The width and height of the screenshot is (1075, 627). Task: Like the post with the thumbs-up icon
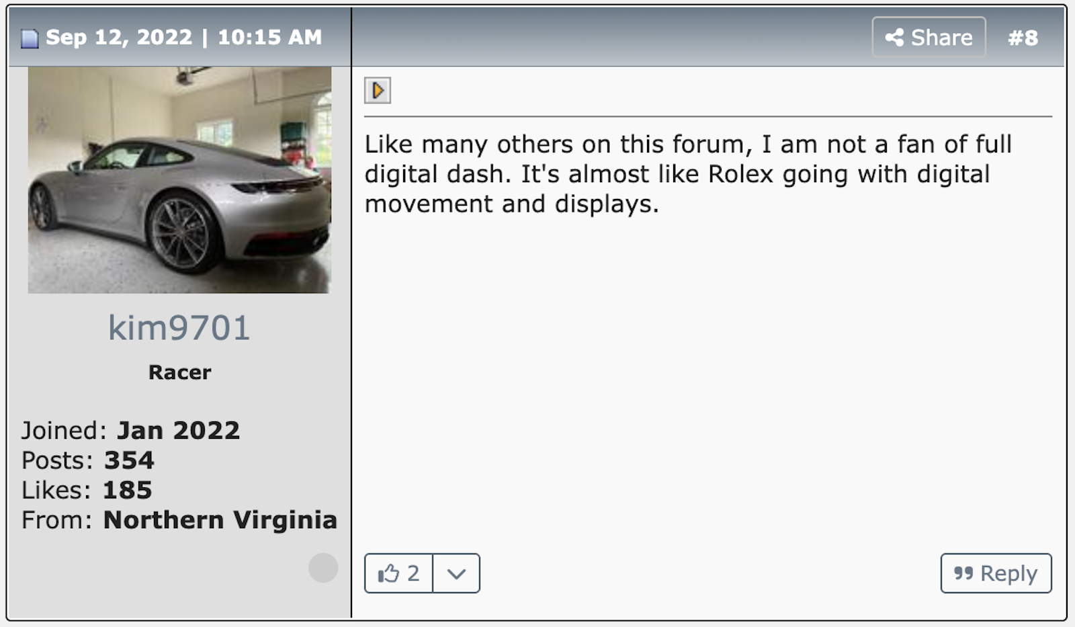[388, 574]
